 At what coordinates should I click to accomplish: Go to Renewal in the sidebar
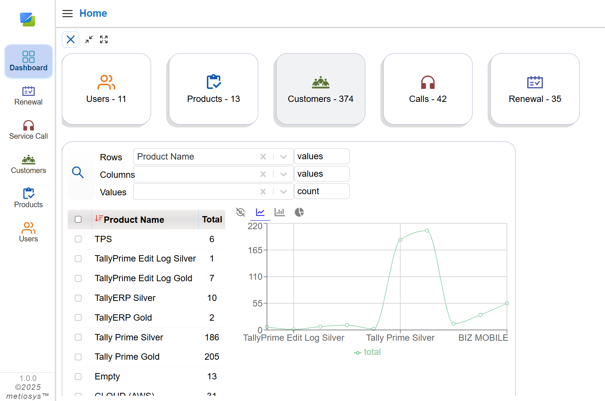point(28,96)
